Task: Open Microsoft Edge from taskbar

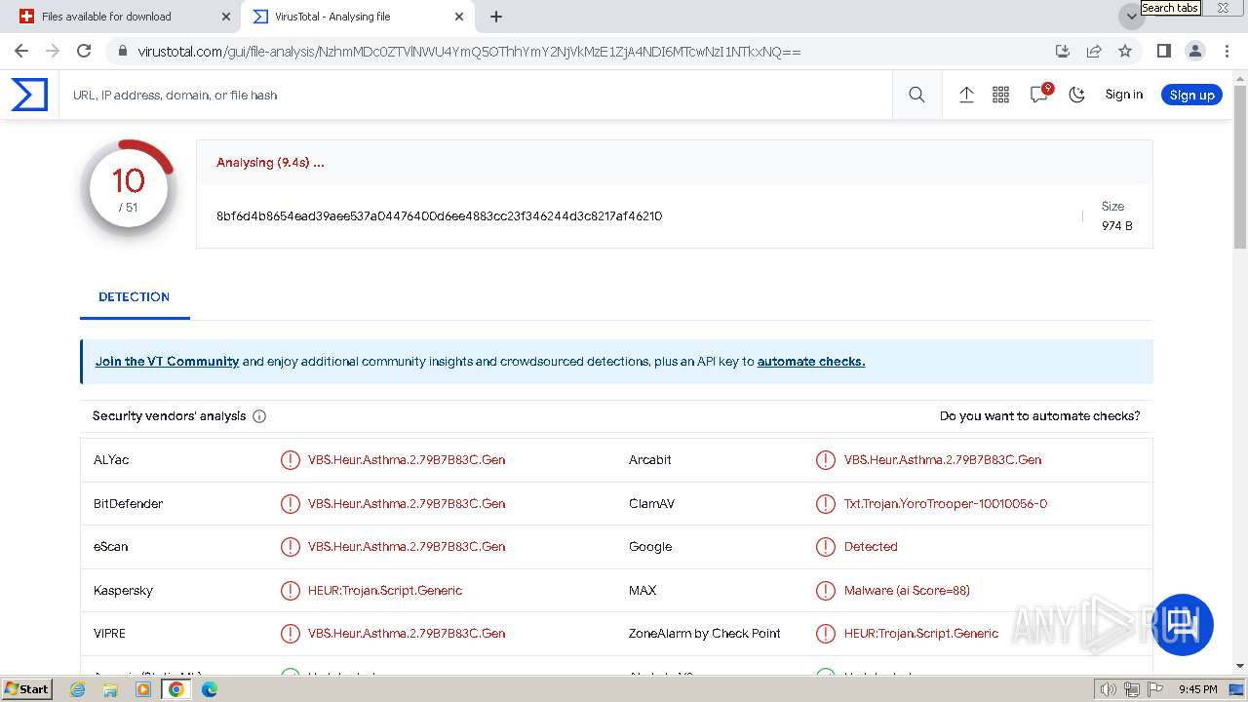Action: point(210,689)
